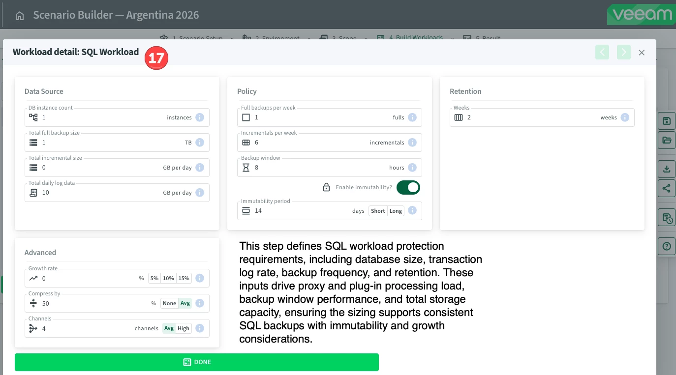This screenshot has height=375, width=676.
Task: Disable the Enable immutability toggle
Action: [408, 187]
